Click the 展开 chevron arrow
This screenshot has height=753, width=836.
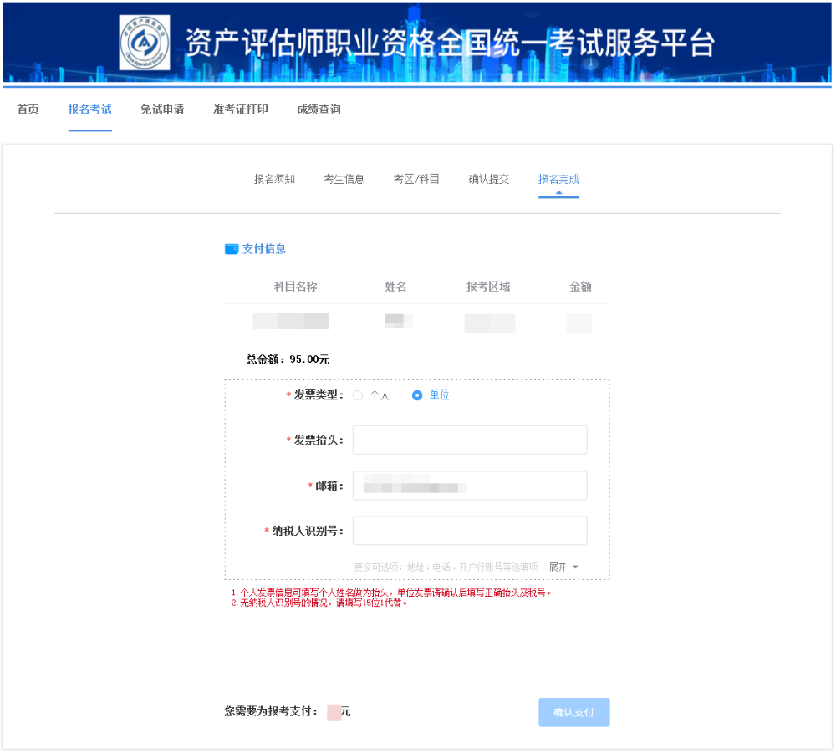575,566
